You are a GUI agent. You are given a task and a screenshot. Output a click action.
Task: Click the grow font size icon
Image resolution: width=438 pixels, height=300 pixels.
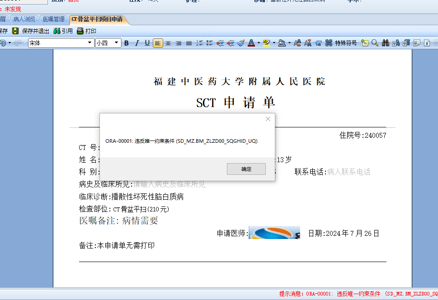click(297, 43)
